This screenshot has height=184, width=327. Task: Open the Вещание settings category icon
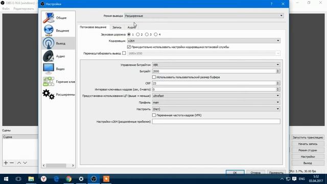pyautogui.click(x=49, y=31)
